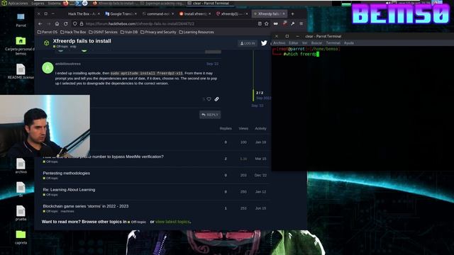Switch to Hack The Box tab
This screenshot has width=454, height=255.
coord(82,13)
